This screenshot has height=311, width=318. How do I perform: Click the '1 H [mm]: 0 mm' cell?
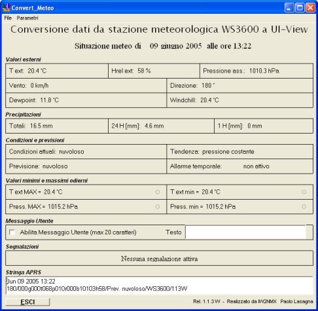click(x=264, y=126)
